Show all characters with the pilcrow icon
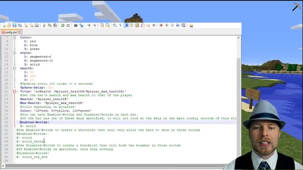This screenshot has width=303, height=170. (x=120, y=25)
